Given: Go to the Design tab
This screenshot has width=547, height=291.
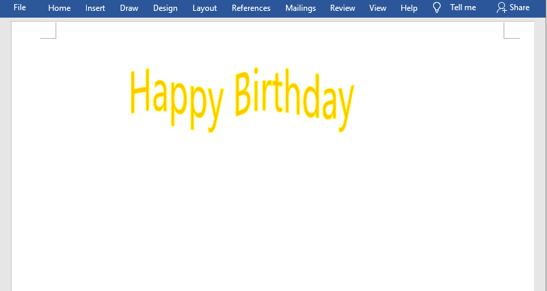Looking at the screenshot, I should click(x=165, y=8).
